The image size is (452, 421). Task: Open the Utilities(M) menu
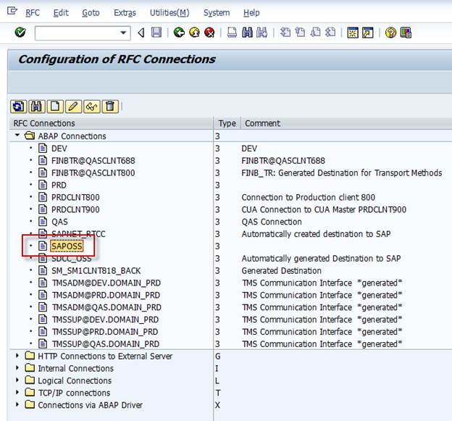tap(169, 13)
